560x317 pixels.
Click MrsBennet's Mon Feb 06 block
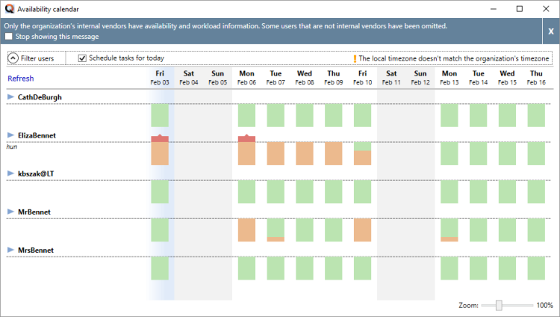(247, 268)
